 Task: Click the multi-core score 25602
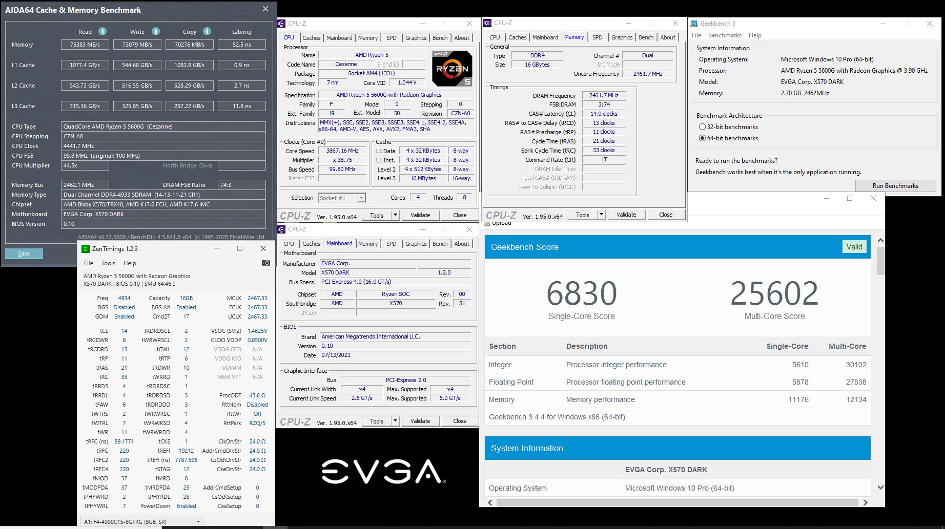pos(774,293)
